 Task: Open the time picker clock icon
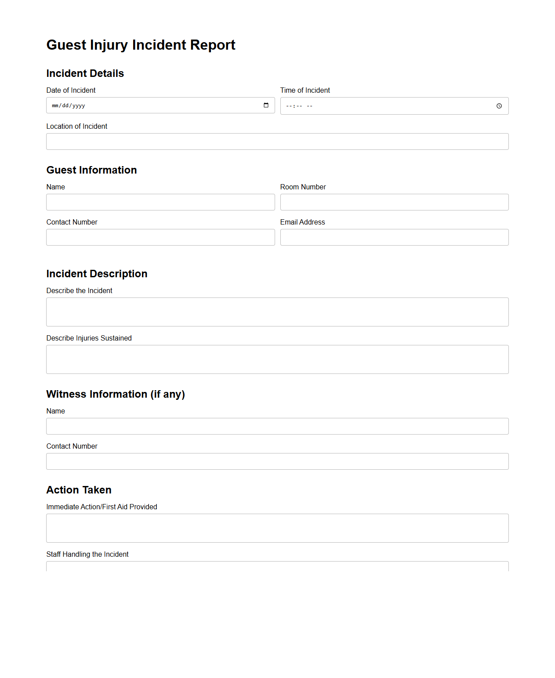[499, 105]
